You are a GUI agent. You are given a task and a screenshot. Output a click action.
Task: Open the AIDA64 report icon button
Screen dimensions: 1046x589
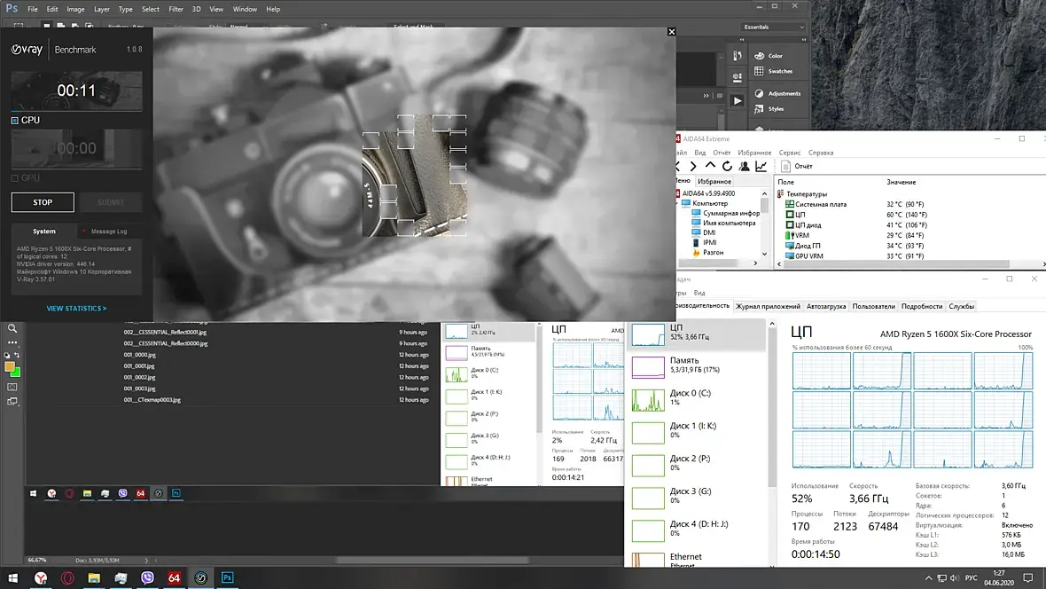pos(784,166)
